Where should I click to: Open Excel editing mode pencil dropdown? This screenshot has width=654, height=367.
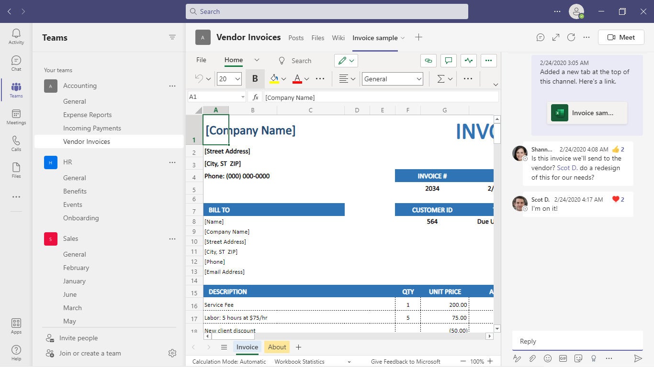click(346, 61)
